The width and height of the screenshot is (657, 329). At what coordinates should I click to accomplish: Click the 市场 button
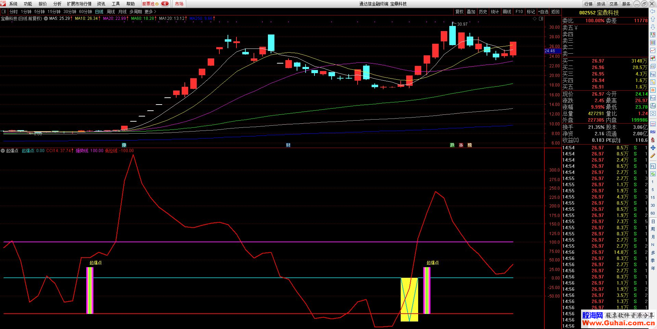(179, 4)
